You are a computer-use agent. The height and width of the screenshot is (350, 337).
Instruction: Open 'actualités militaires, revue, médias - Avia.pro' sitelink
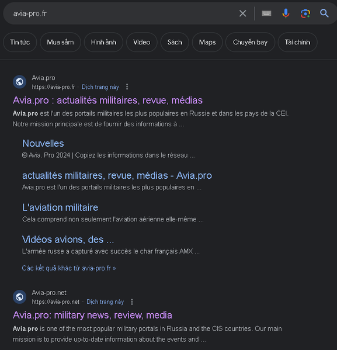click(117, 175)
